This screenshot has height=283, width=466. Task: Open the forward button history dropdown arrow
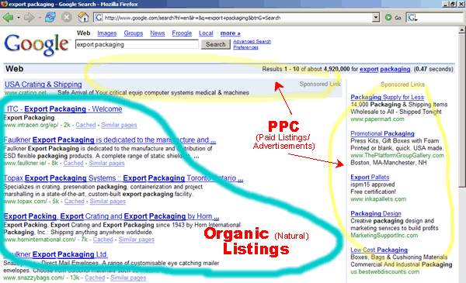[40, 18]
